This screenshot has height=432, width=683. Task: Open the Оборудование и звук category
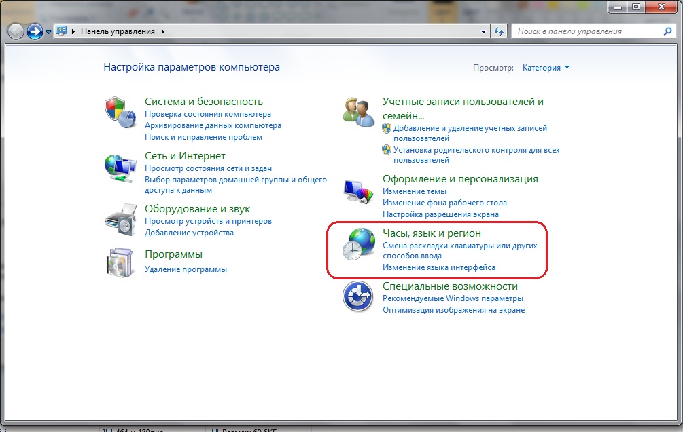(197, 209)
